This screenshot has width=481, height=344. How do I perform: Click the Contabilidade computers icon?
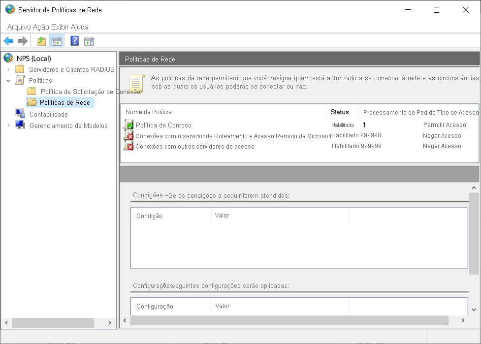pyautogui.click(x=20, y=114)
